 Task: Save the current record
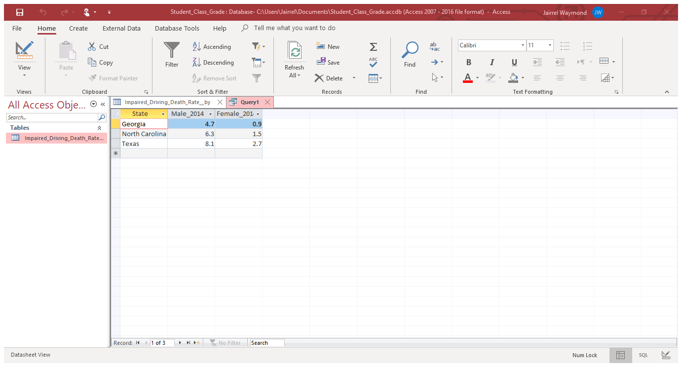[x=328, y=62]
